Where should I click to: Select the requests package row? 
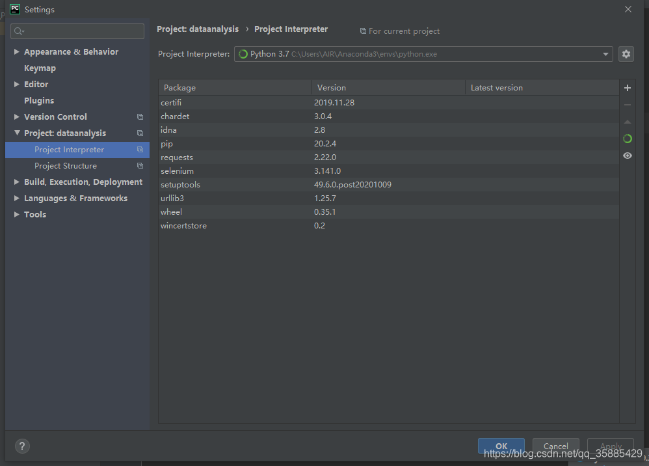coord(389,157)
